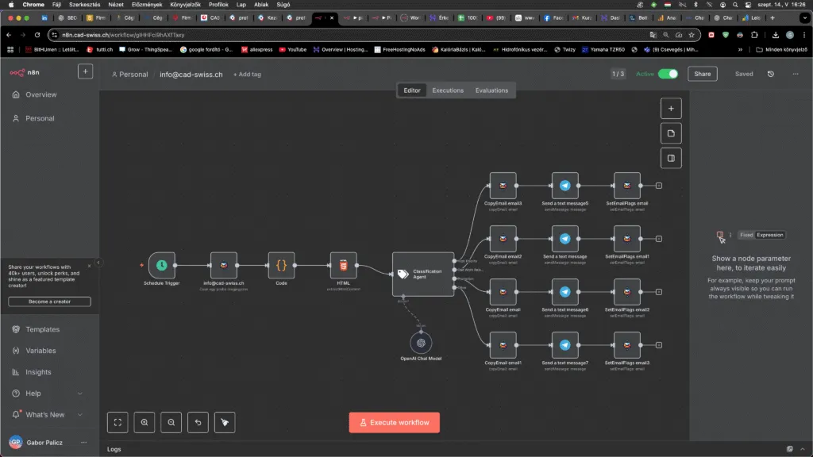Set the parameter to Fixed mode

pos(746,235)
